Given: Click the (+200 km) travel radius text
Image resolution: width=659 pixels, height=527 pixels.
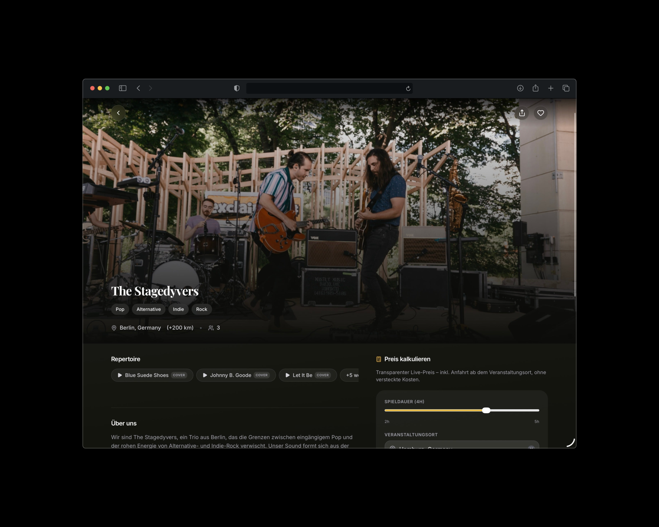Looking at the screenshot, I should pos(180,328).
